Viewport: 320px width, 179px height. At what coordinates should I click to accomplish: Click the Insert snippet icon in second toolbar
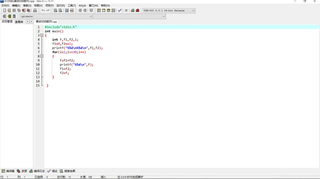pos(4,16)
